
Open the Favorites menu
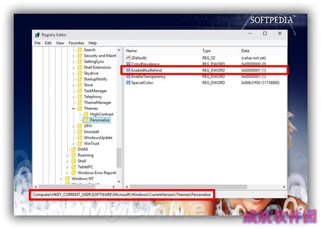point(77,43)
